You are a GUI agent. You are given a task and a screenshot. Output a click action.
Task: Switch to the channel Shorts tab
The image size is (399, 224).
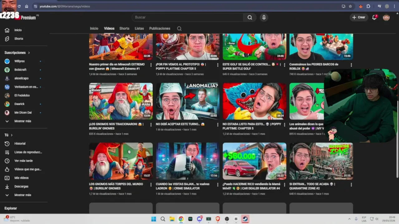click(x=124, y=29)
